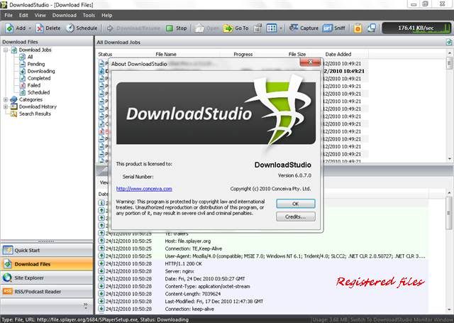Expand the Categories tree node
454x323 pixels.
pyautogui.click(x=6, y=99)
